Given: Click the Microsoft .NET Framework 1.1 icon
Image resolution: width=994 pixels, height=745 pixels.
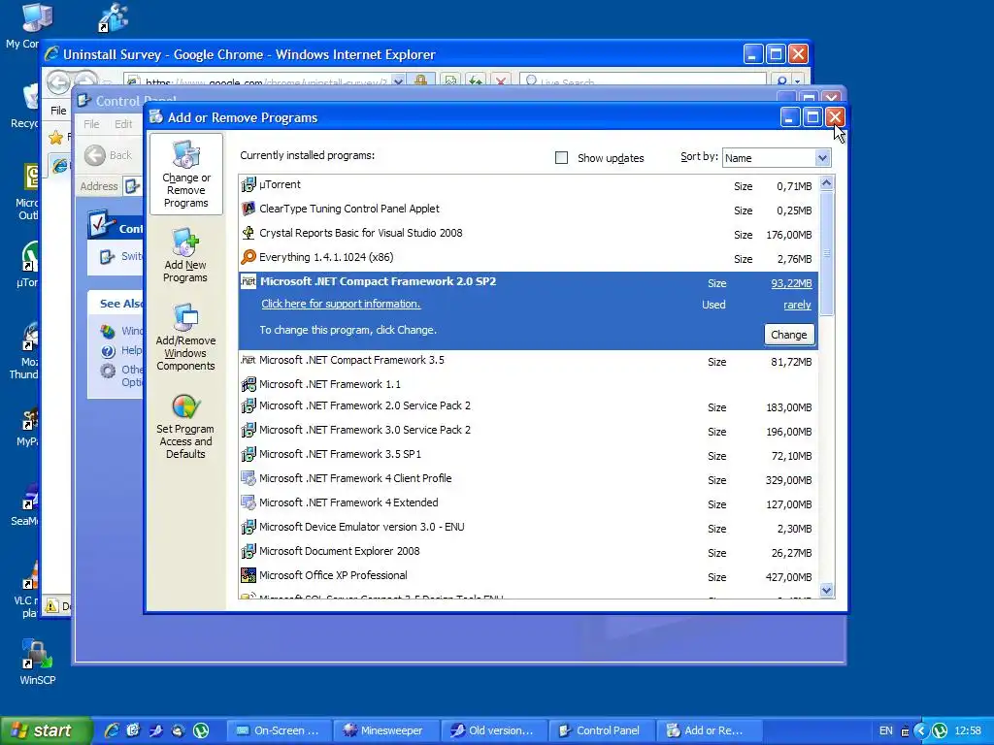Looking at the screenshot, I should coord(248,384).
